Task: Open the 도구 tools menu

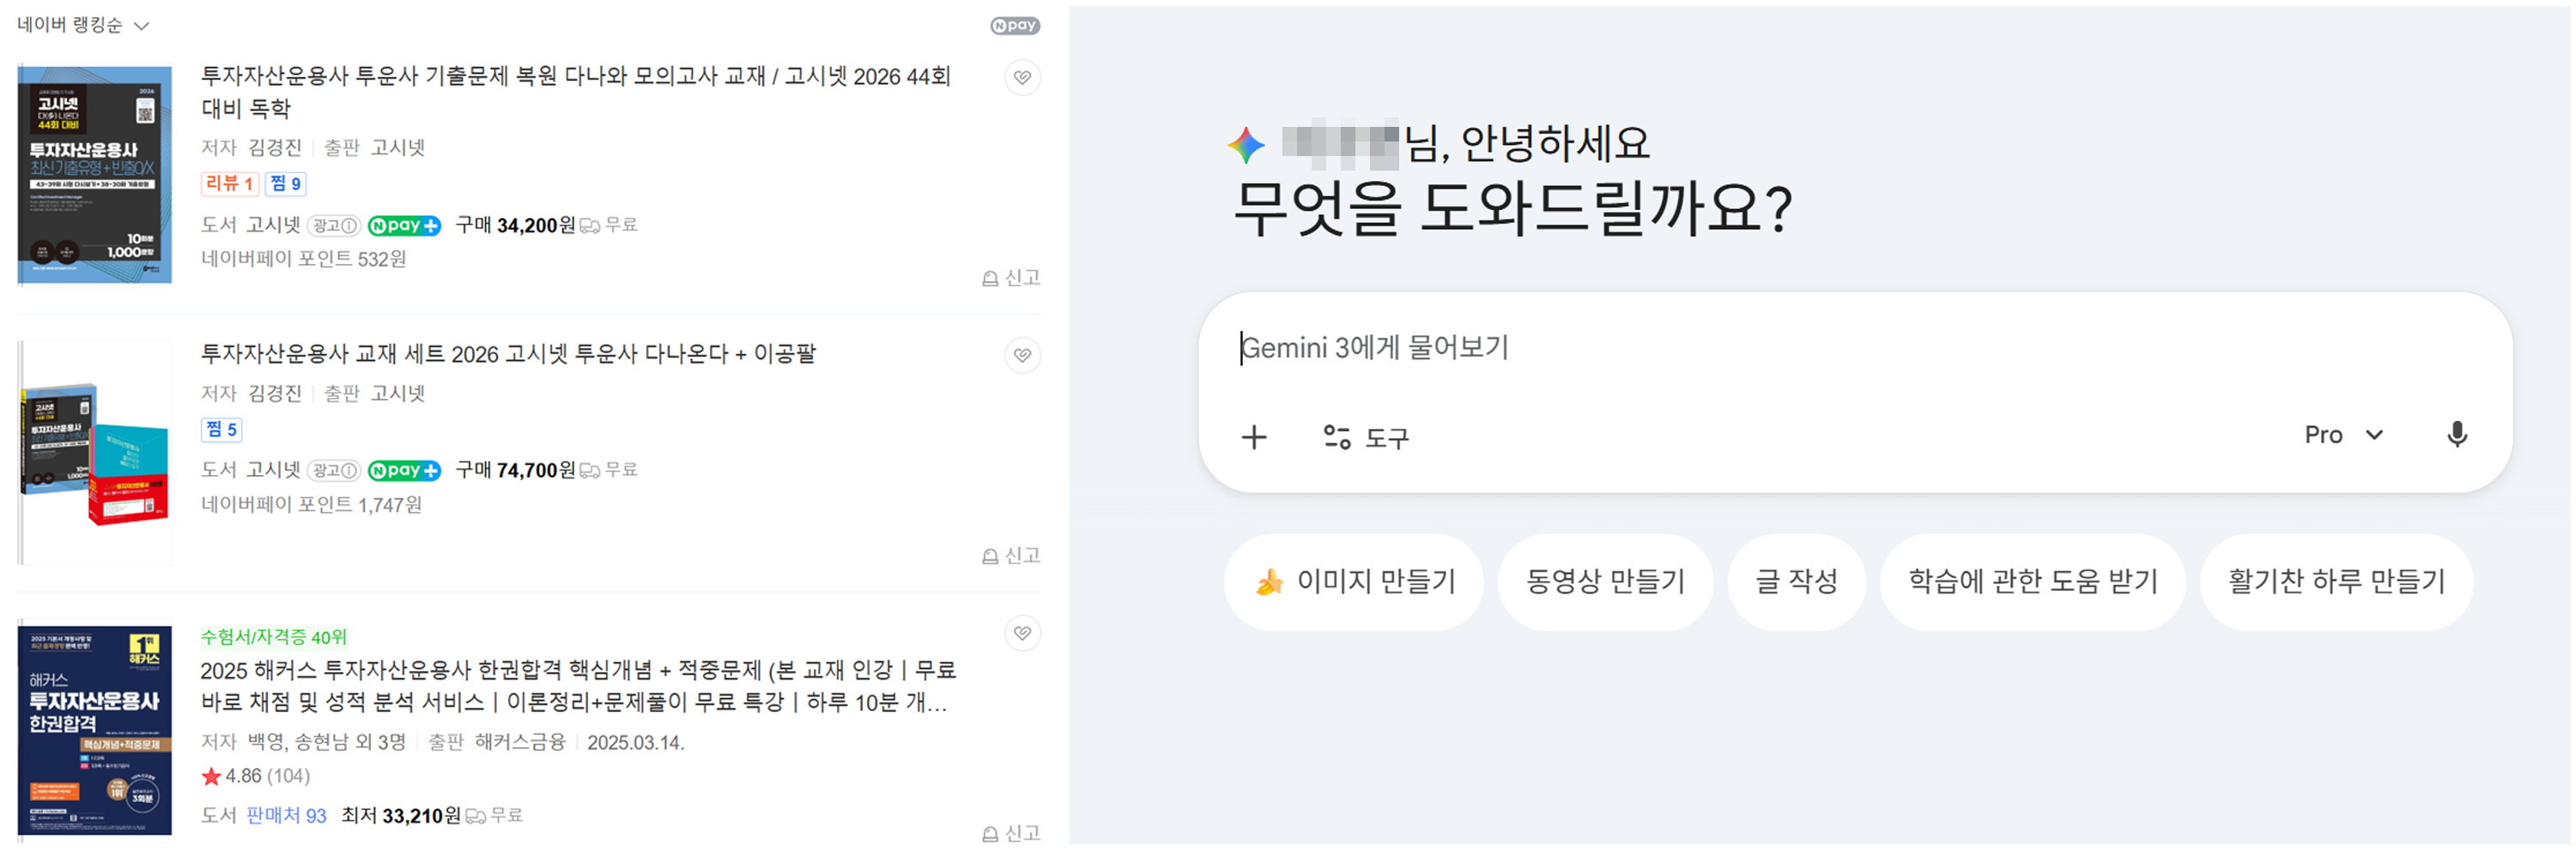Action: tap(1366, 436)
